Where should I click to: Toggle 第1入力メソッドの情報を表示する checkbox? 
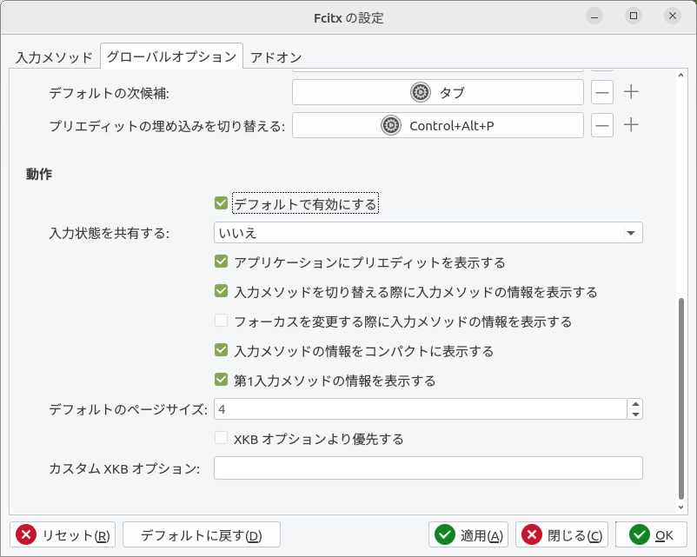[x=221, y=380]
